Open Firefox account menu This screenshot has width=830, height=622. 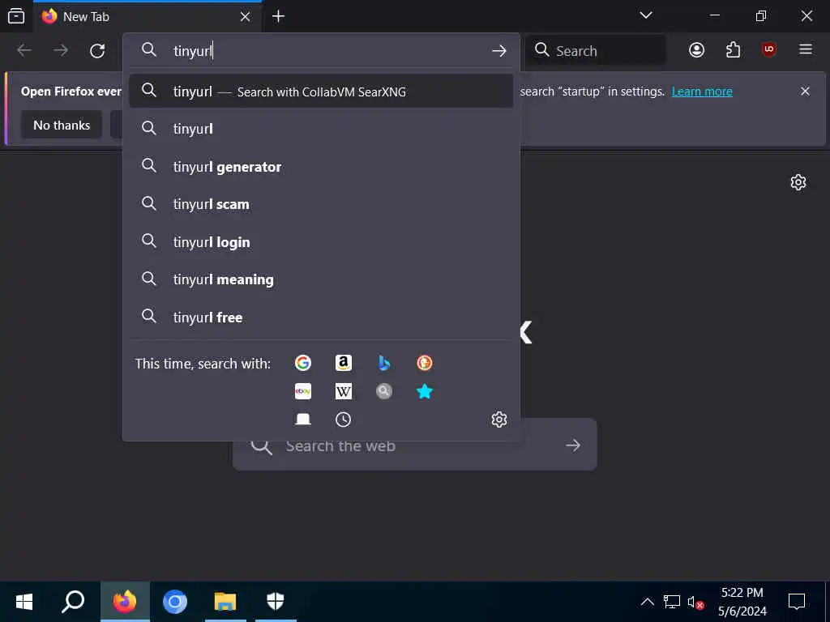tap(696, 50)
